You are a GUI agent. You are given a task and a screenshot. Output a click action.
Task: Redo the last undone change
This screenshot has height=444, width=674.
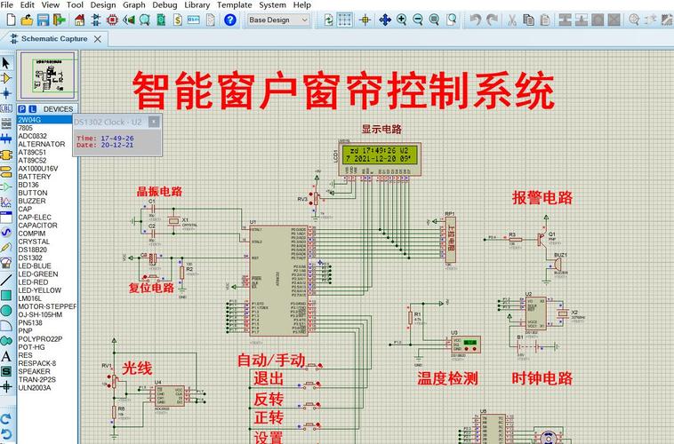pos(492,20)
